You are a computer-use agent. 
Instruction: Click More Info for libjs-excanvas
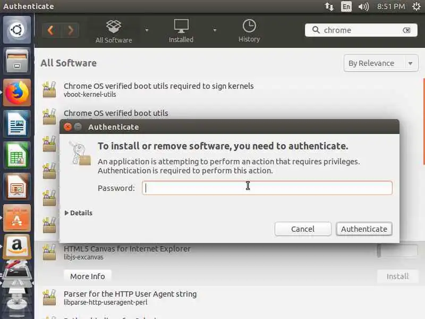88,276
